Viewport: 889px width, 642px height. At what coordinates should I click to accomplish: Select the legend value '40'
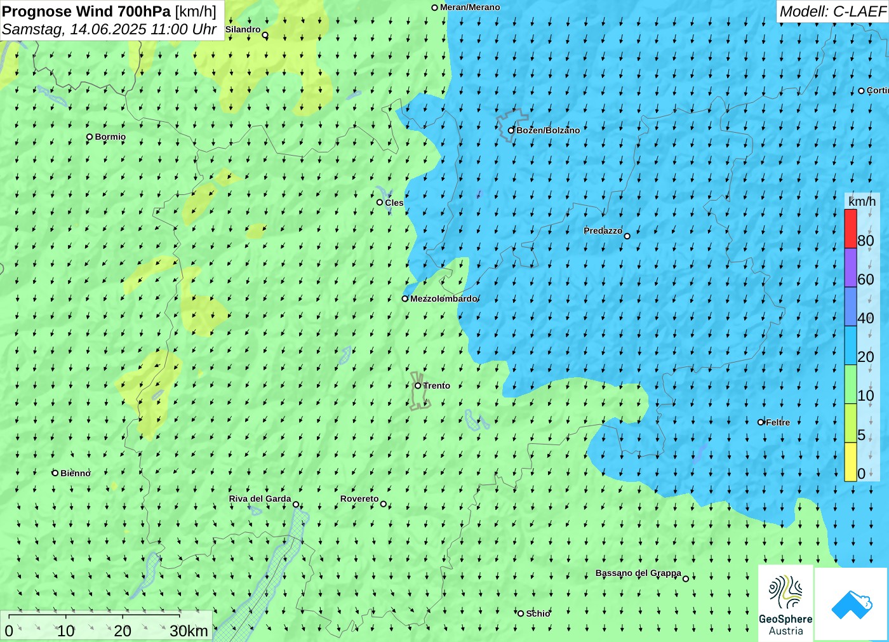tap(866, 318)
